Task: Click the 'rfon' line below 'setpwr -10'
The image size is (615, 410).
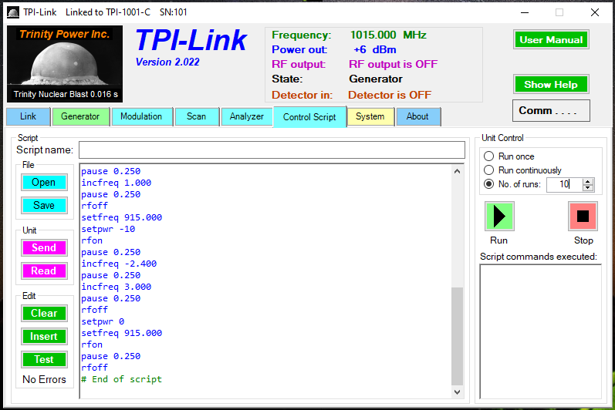Action: pyautogui.click(x=92, y=240)
